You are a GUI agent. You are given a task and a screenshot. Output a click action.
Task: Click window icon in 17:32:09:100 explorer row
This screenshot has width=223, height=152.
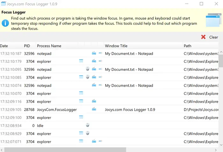tap(81, 117)
